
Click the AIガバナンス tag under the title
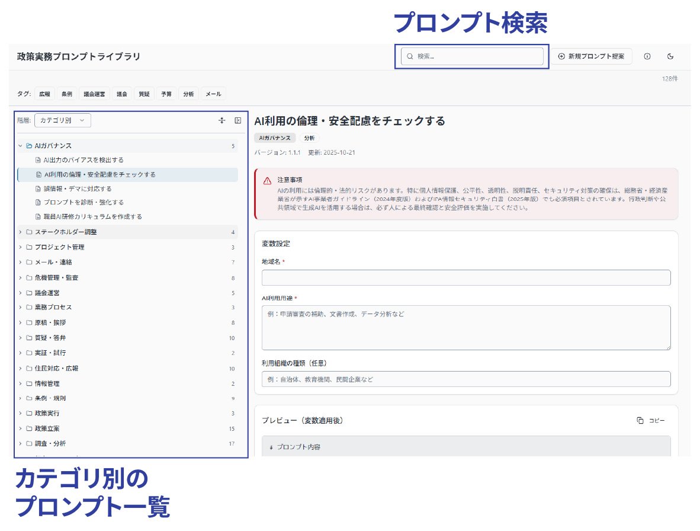[x=275, y=138]
